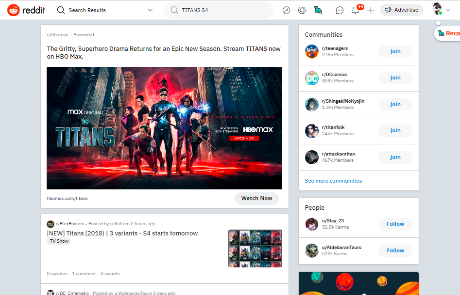Viewport: 460px width, 295px height.
Task: Join the r/ShingekiNoKyojin community
Action: pyautogui.click(x=395, y=105)
